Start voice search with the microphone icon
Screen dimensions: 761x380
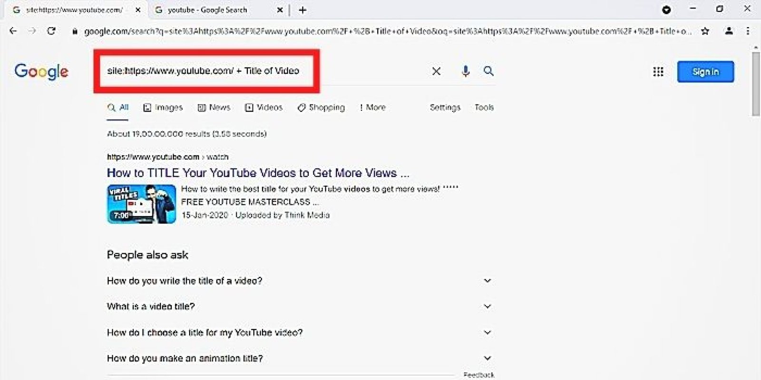click(x=466, y=71)
